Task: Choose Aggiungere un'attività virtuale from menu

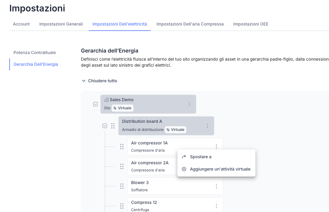Action: [220, 169]
